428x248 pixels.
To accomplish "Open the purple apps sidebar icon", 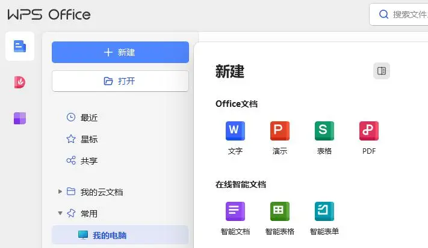I will pyautogui.click(x=20, y=118).
